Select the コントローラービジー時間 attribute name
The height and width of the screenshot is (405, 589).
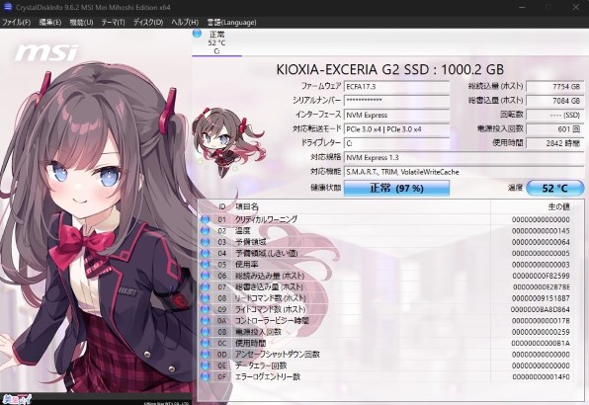pos(272,321)
